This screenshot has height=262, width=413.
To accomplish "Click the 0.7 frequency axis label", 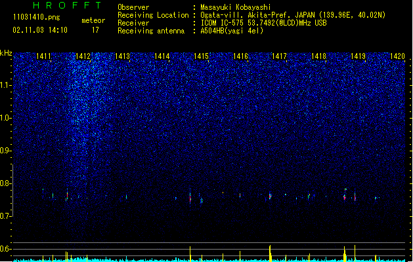I will tap(6, 216).
